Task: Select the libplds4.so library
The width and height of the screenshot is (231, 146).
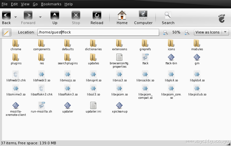Action: click(197, 76)
